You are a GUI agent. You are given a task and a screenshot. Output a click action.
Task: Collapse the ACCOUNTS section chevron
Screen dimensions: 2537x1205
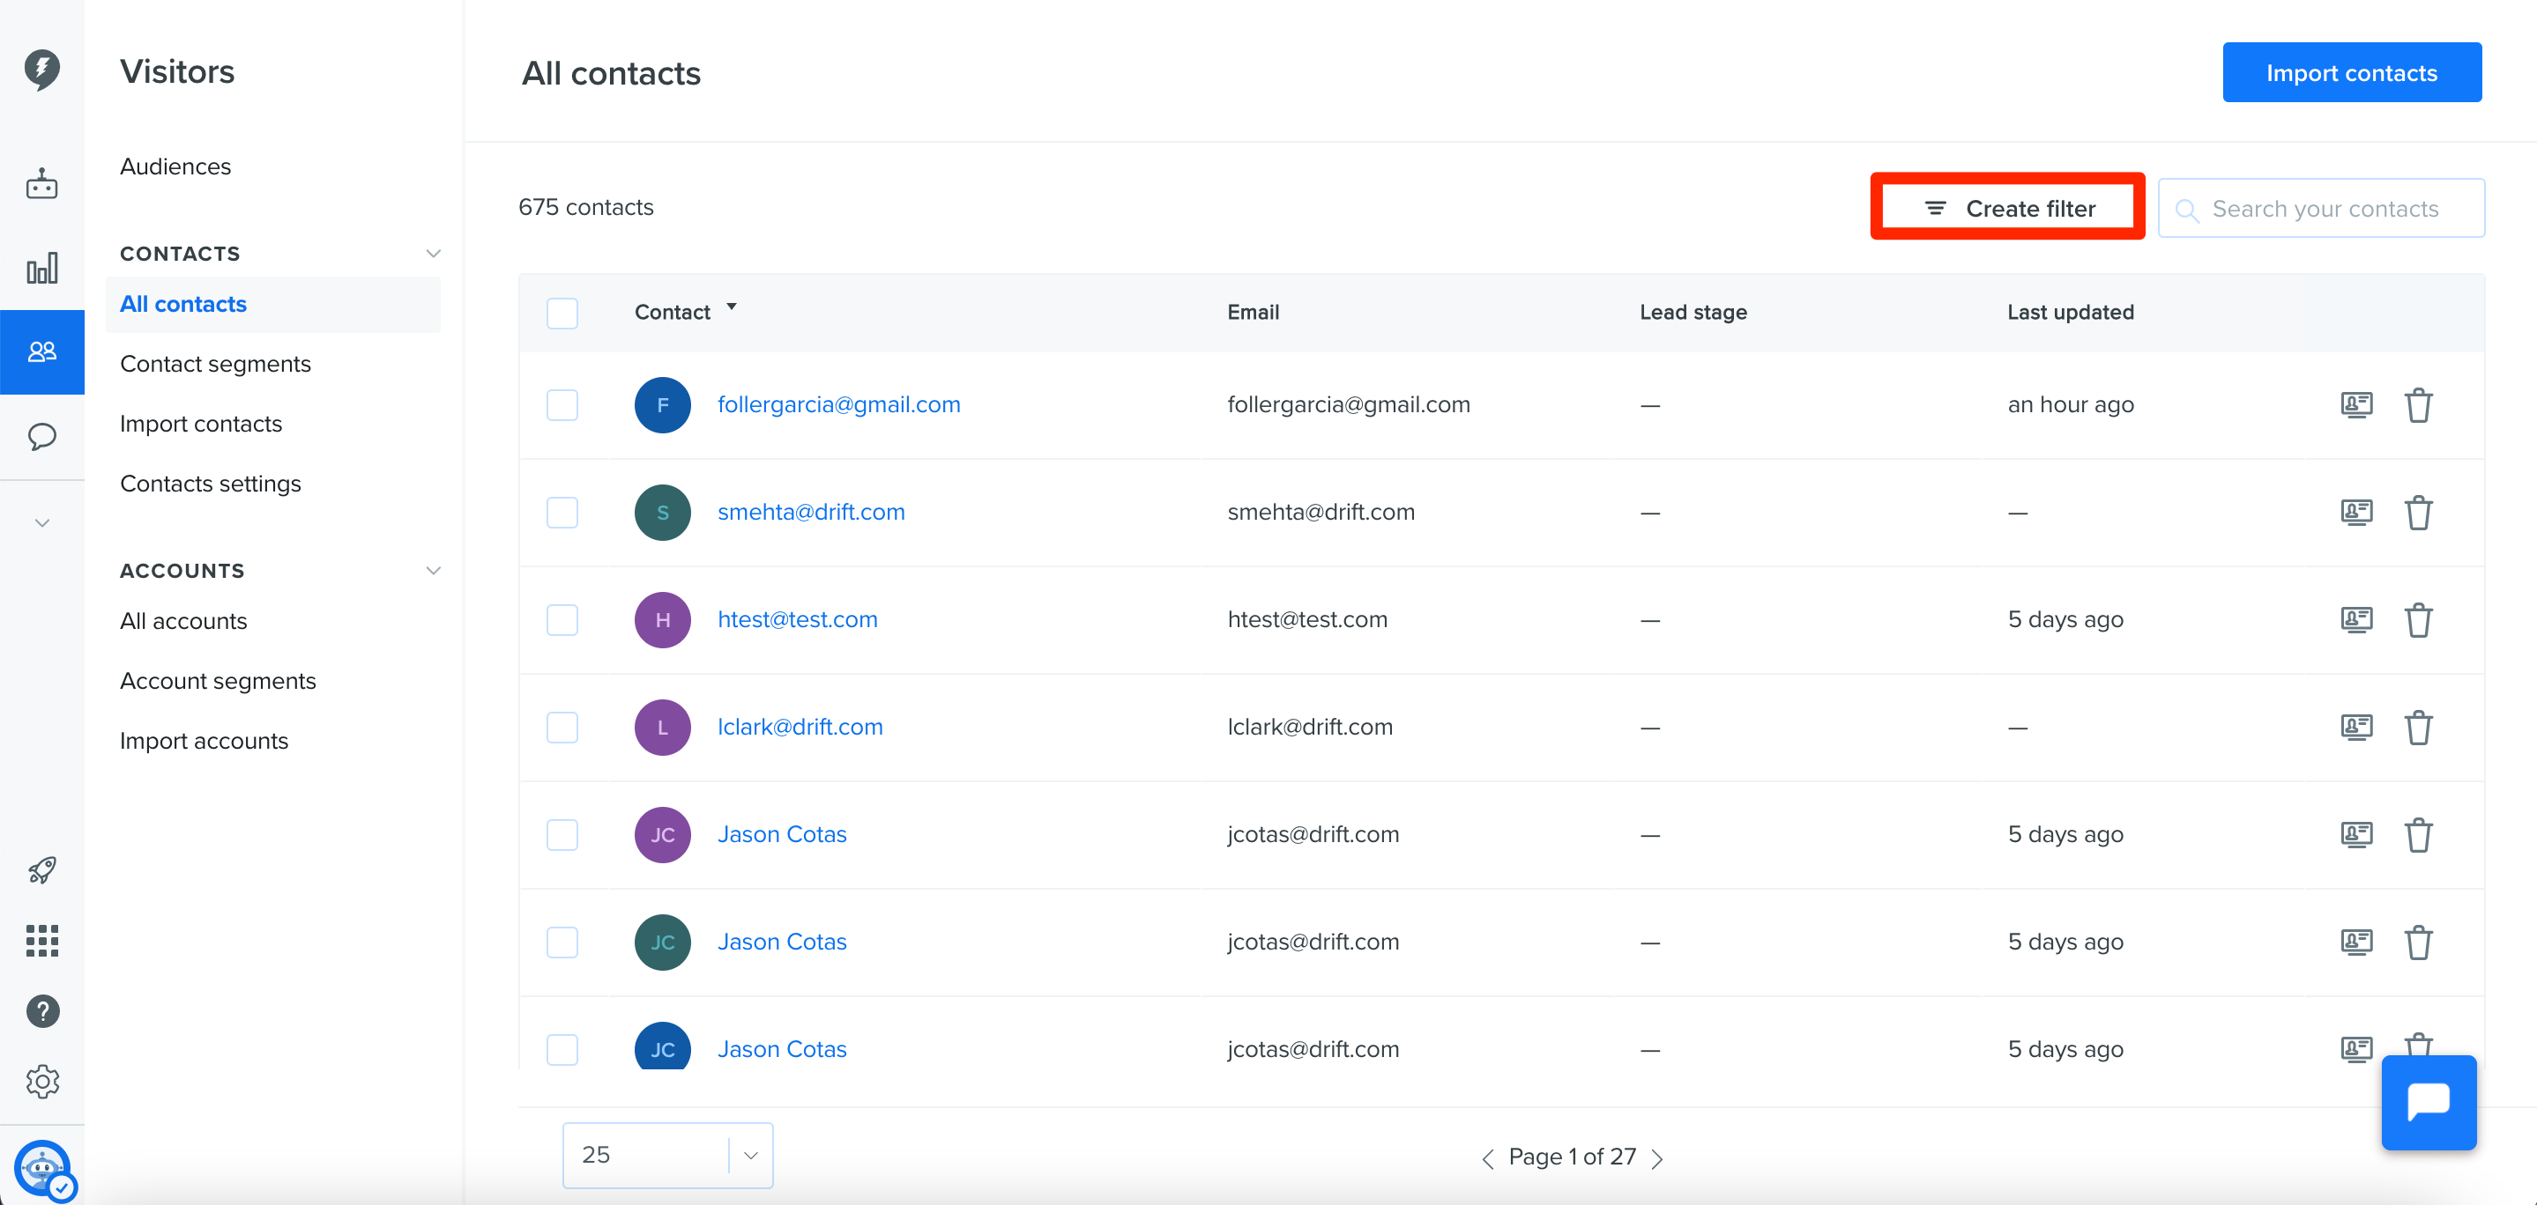point(432,570)
